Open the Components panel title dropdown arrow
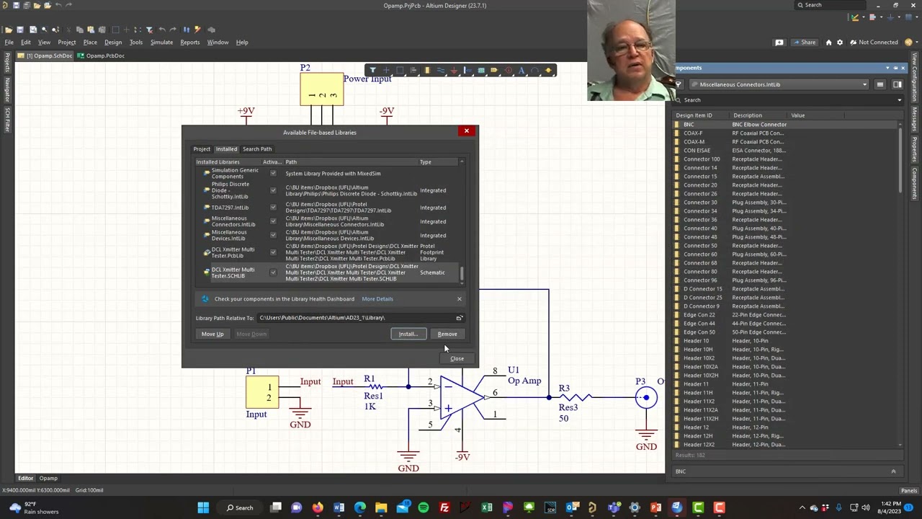The width and height of the screenshot is (922, 519). tap(887, 68)
